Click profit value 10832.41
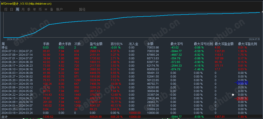This screenshot has width=263, height=119. click(96, 102)
